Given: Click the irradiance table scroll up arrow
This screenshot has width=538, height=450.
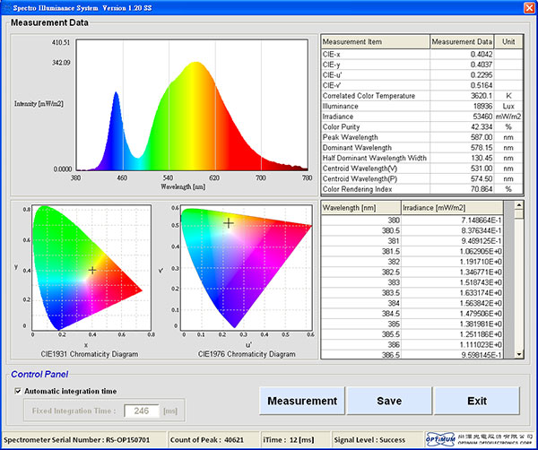Looking at the screenshot, I should (519, 205).
